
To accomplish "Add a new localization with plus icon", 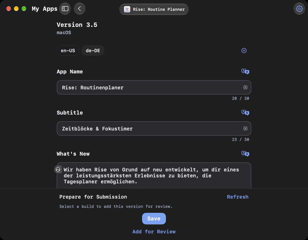I will [x=244, y=51].
